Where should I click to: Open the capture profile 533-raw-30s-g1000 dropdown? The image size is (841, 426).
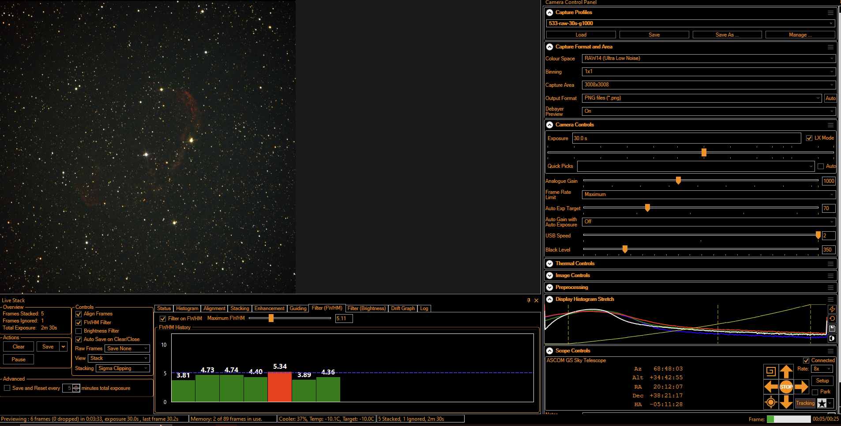[691, 23]
